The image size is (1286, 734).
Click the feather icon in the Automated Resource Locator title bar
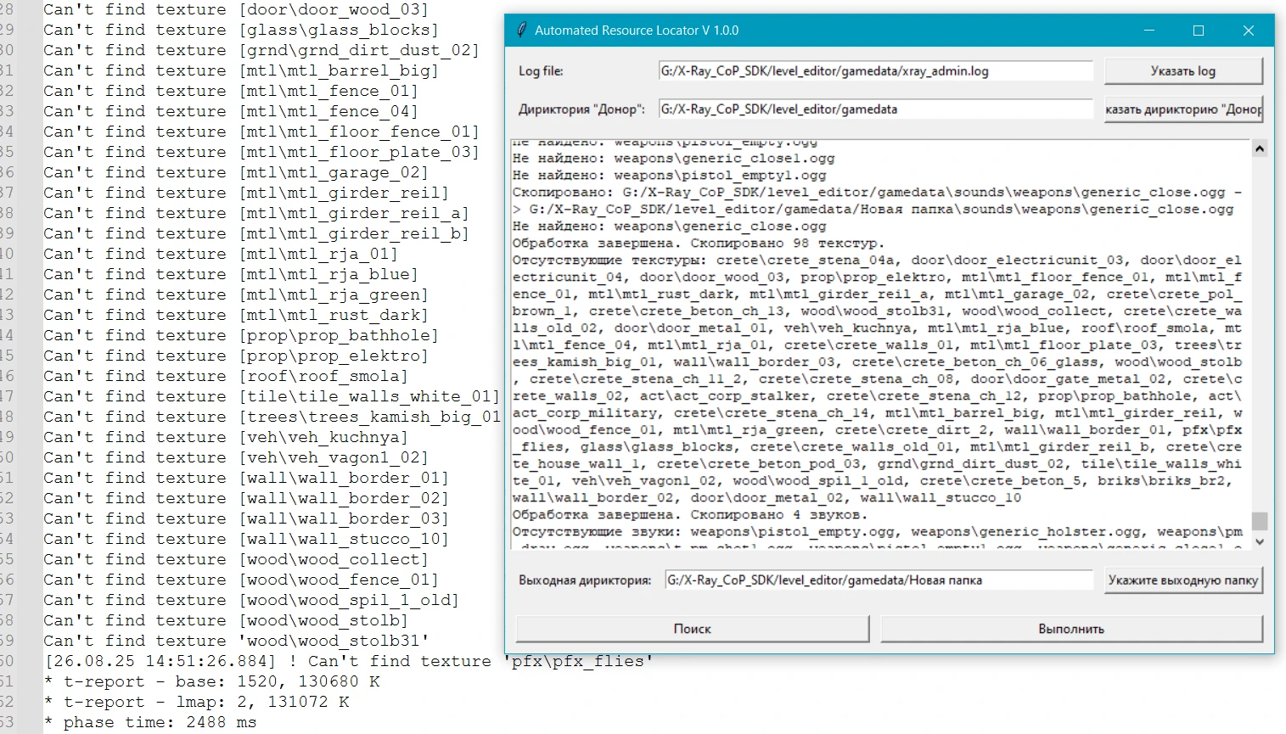tap(522, 31)
